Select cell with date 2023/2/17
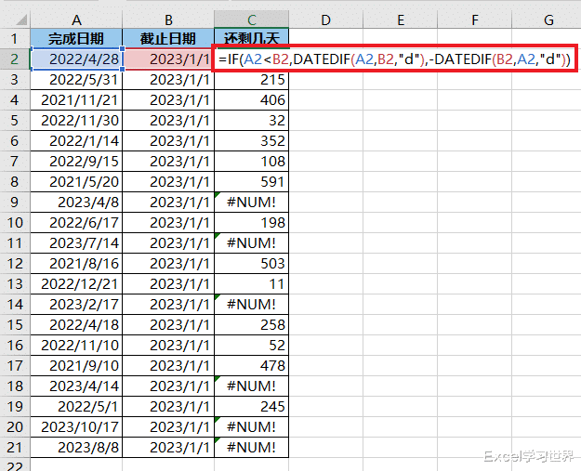This screenshot has width=581, height=471. [x=76, y=305]
